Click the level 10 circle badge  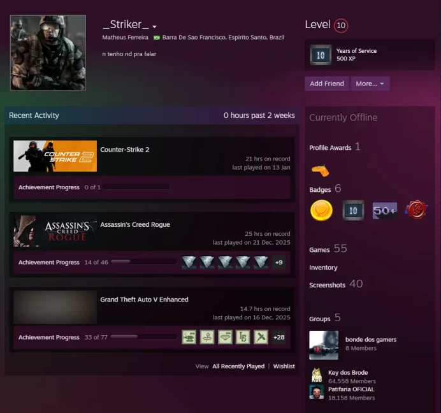tap(341, 25)
